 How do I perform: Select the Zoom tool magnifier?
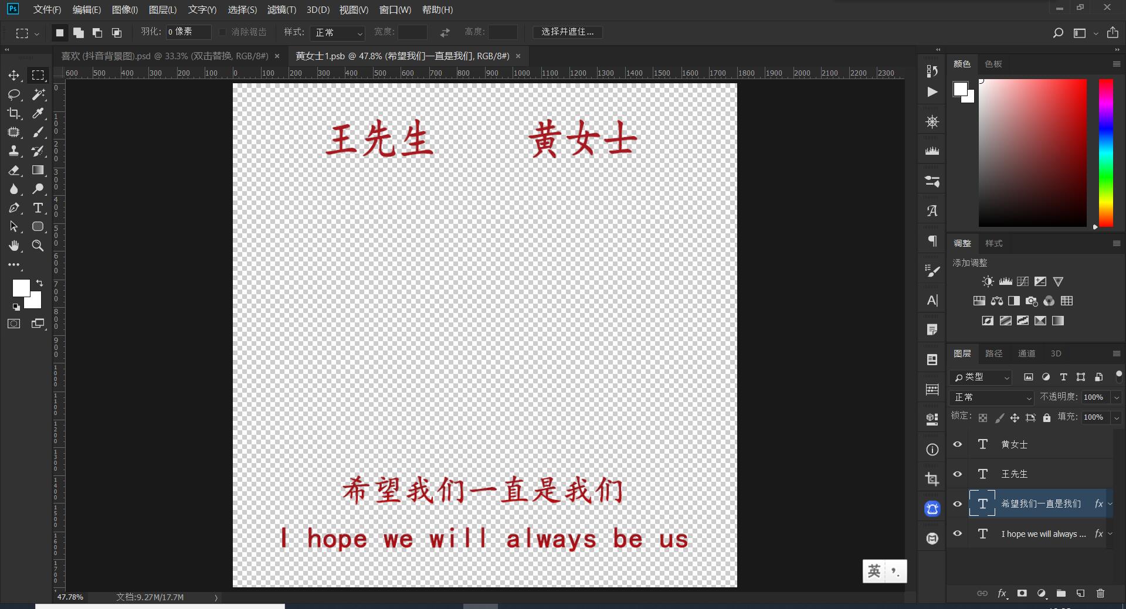(38, 246)
